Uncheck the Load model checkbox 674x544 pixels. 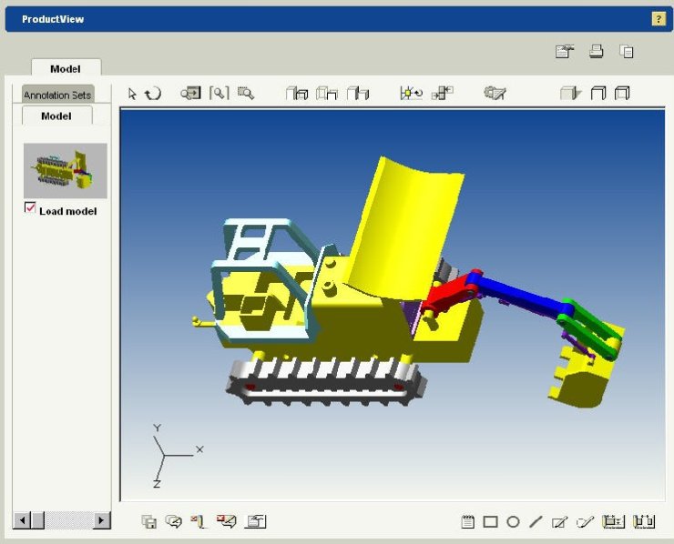pyautogui.click(x=30, y=207)
